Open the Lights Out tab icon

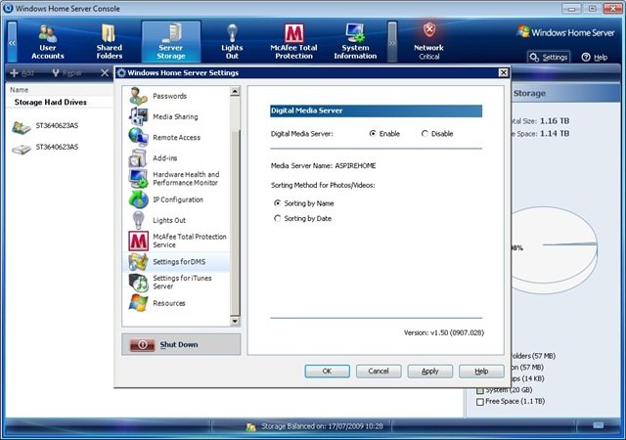click(x=232, y=32)
